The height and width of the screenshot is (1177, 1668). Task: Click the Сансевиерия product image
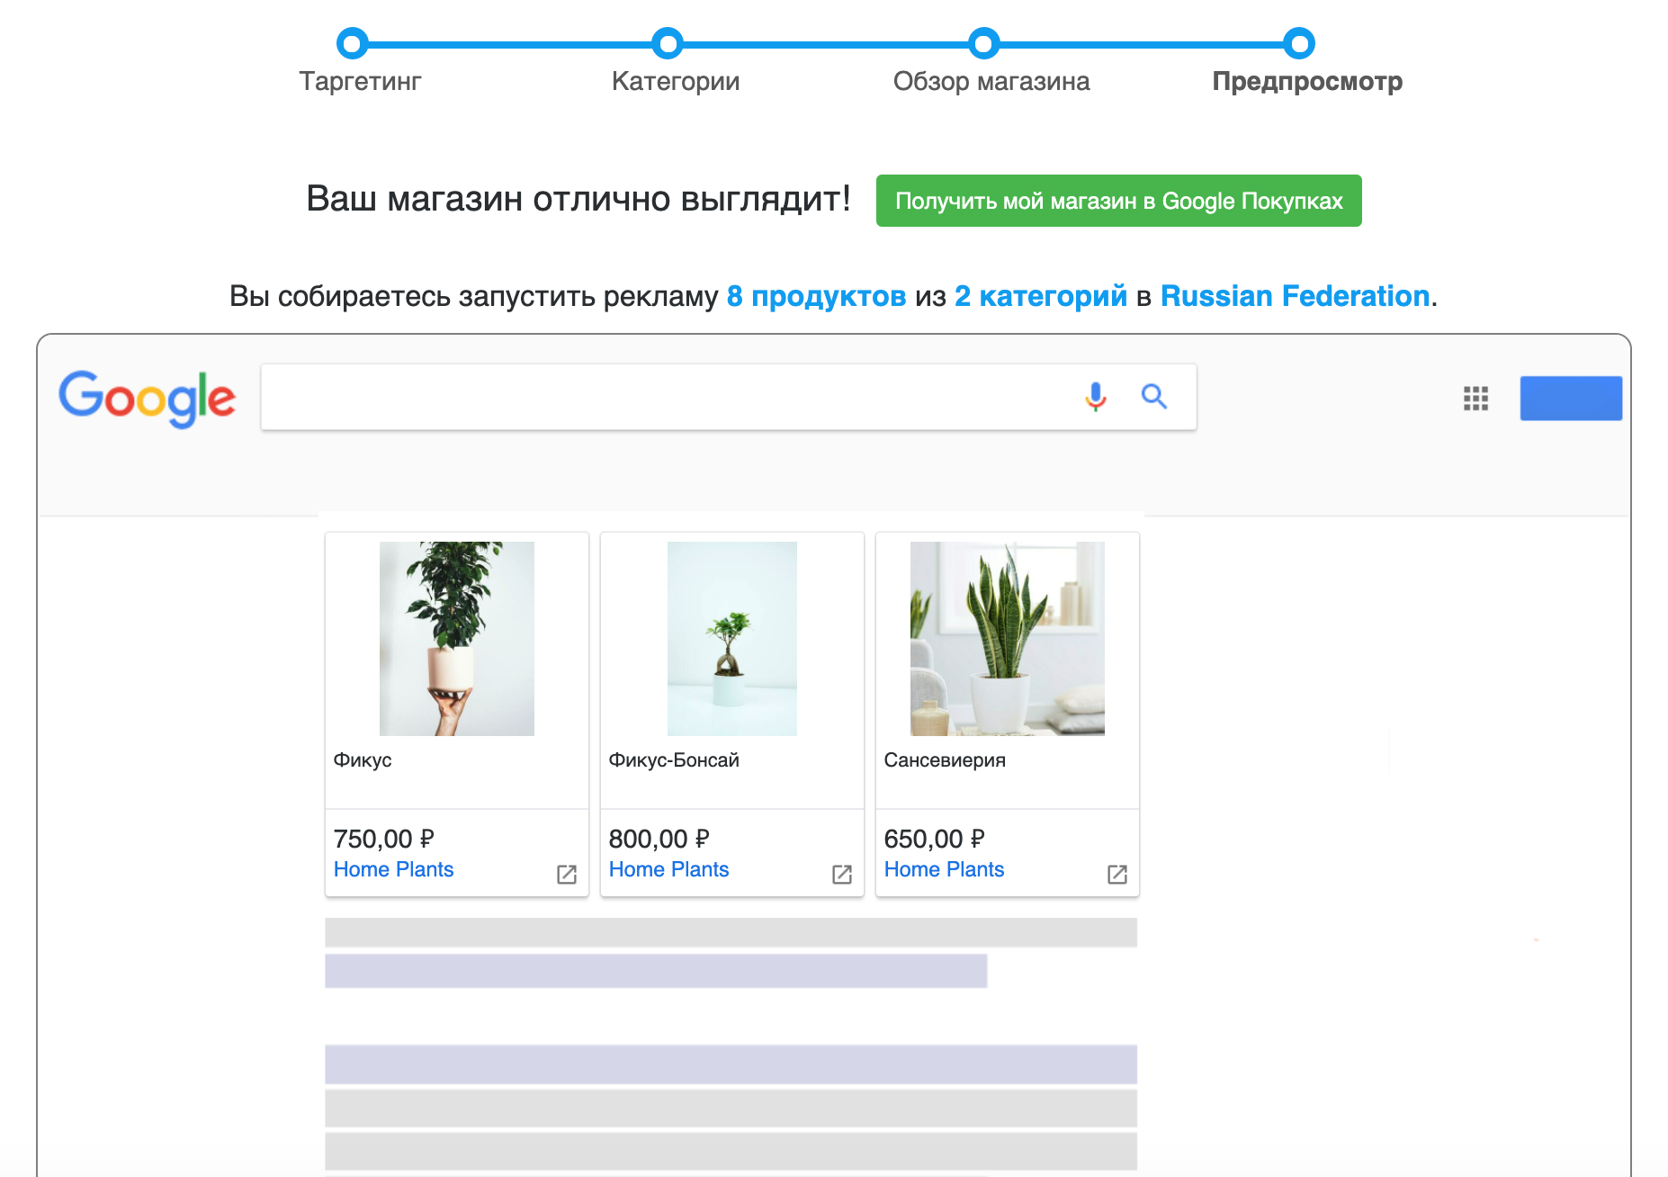[1008, 639]
